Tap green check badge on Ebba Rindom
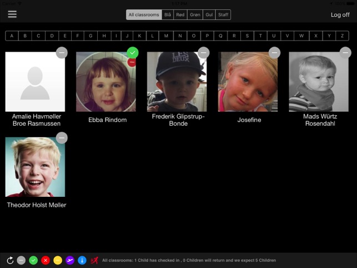 coord(133,53)
